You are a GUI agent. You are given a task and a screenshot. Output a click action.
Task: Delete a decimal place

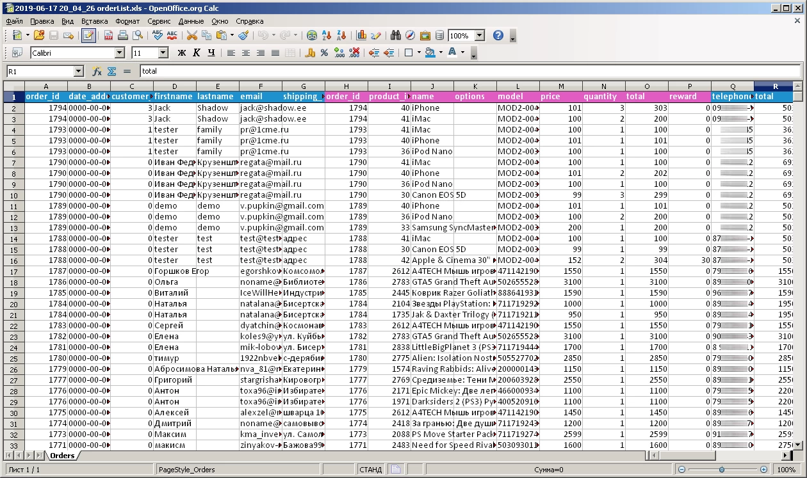[354, 52]
